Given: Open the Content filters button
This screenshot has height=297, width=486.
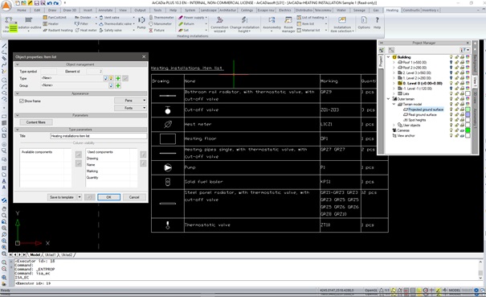Looking at the screenshot, I should 36,122.
